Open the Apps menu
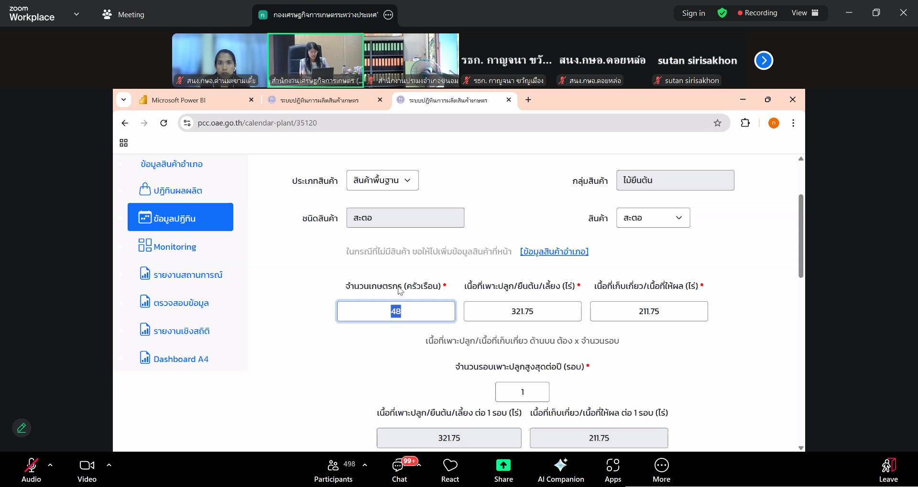The image size is (918, 487). (x=612, y=470)
